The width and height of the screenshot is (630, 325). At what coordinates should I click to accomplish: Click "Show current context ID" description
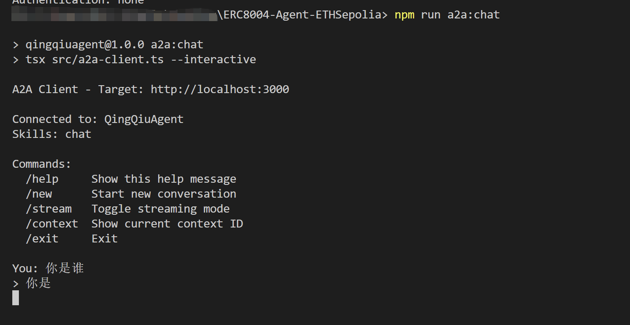tap(167, 224)
